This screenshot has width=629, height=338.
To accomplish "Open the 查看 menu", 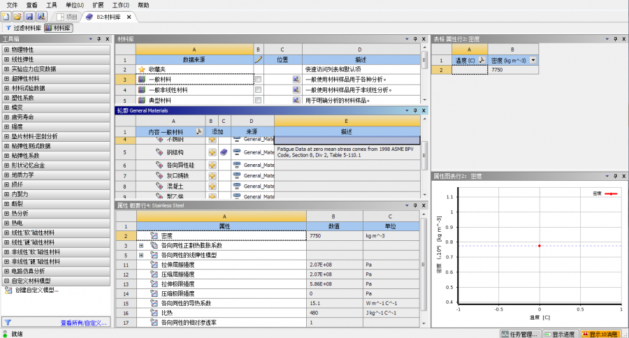I will 31,5.
